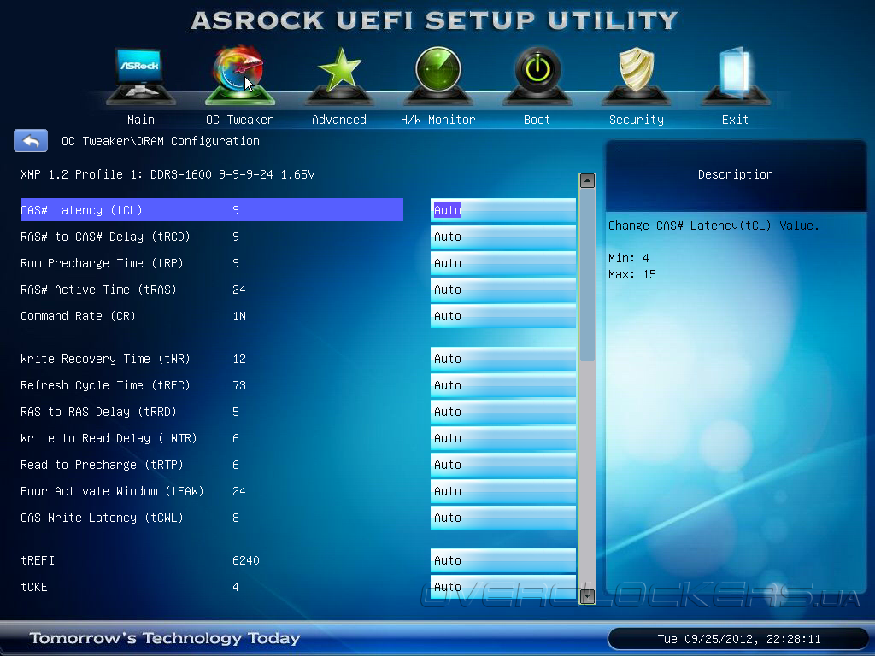Click the scrollbar down arrow

587,596
